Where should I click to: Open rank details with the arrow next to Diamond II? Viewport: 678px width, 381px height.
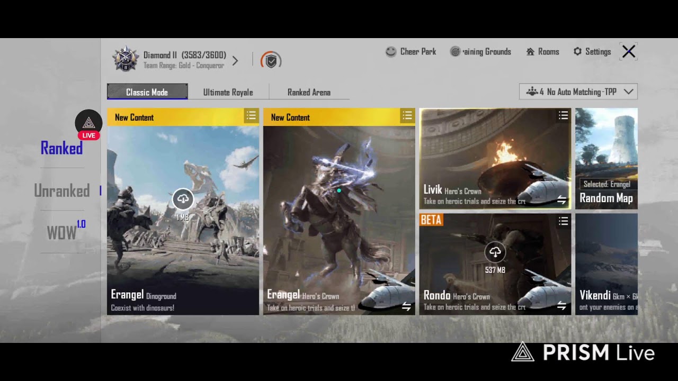(x=235, y=60)
